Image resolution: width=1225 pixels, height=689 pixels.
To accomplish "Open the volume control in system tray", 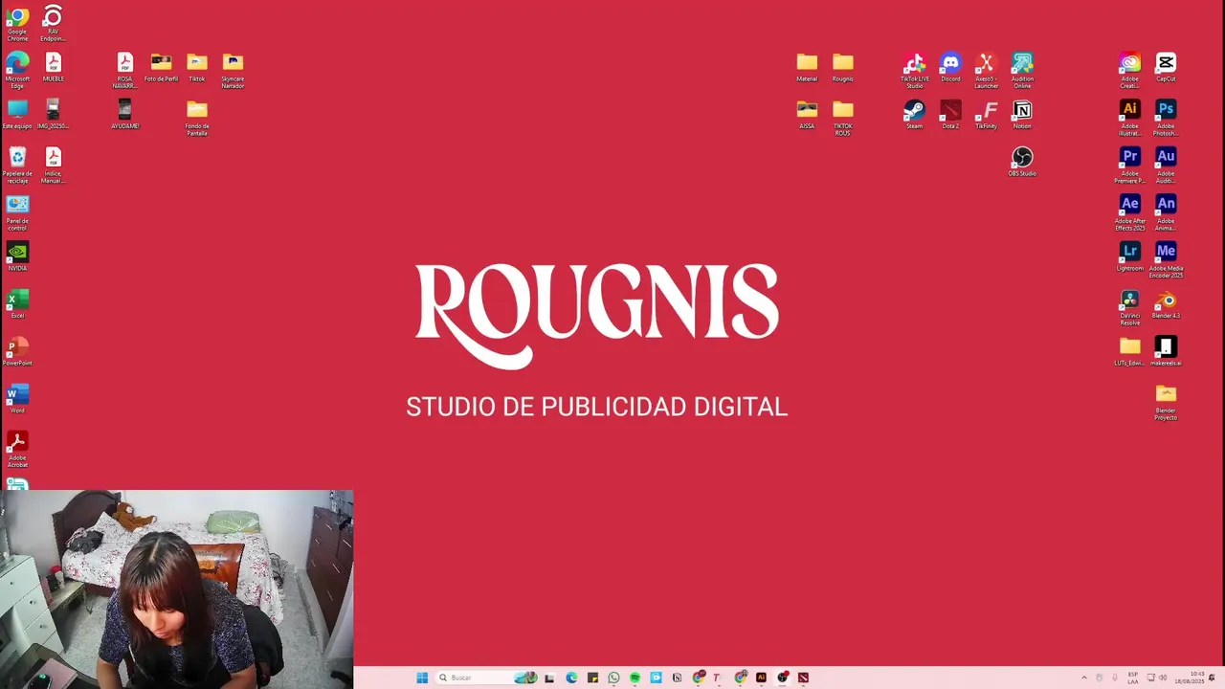I will [x=1163, y=678].
